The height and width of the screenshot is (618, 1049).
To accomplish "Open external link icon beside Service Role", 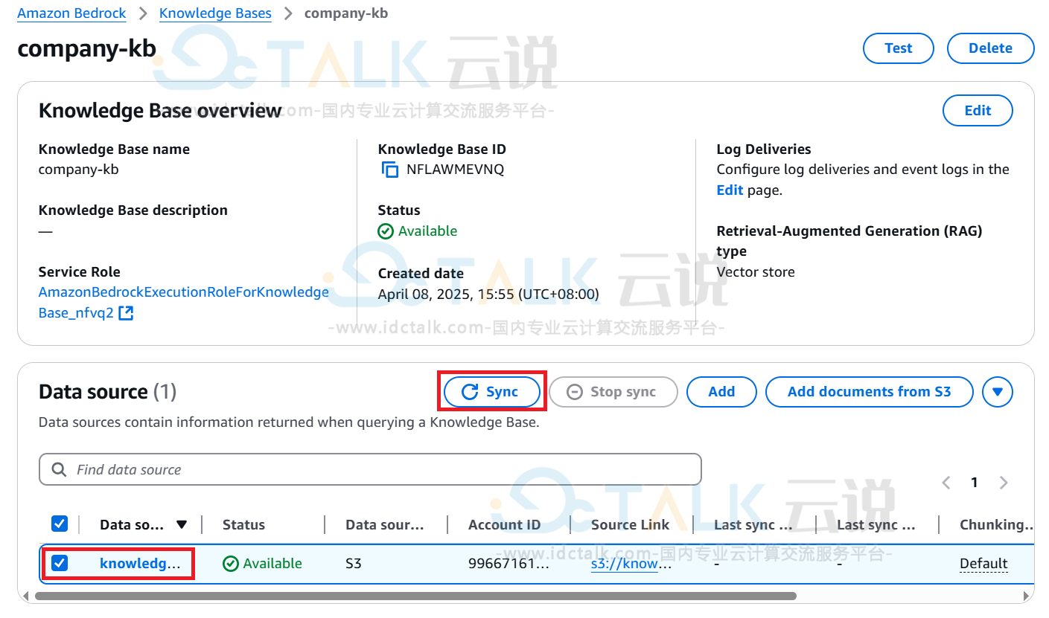I will click(126, 313).
